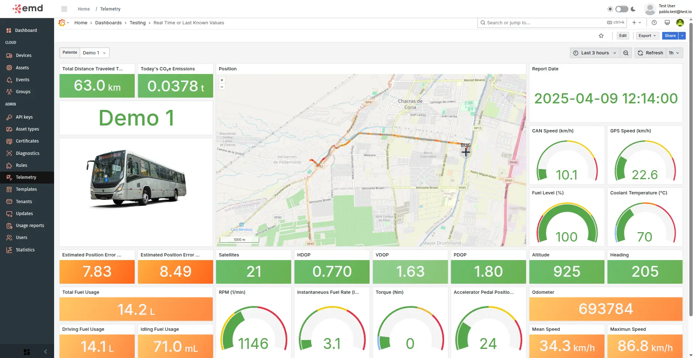The image size is (693, 358).
Task: Click the help question mark icon
Action: (x=654, y=22)
